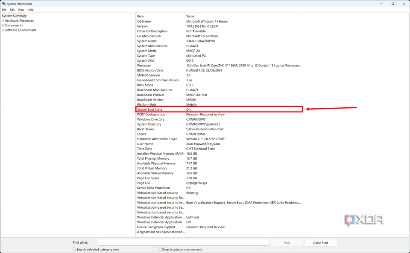Select Page File Space row

219,178
